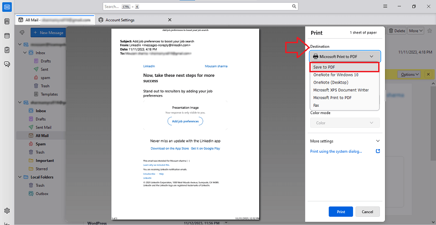
Task: Close the Account Settings tab
Action: coord(169,20)
